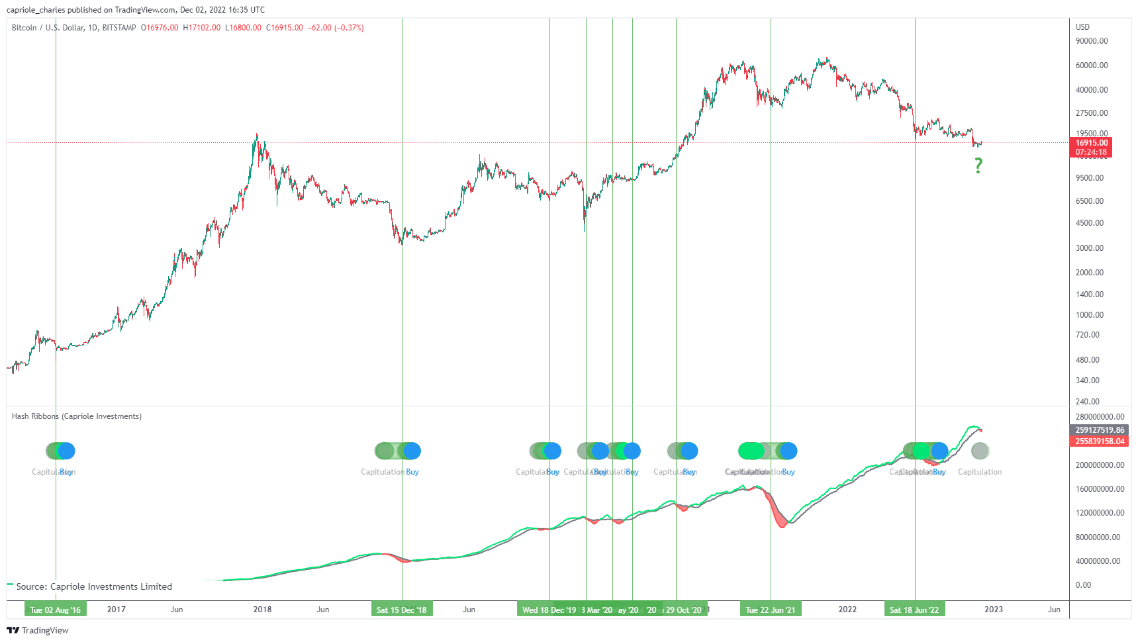
Task: Click the Hash Ribbons (Capriole Investments) indicator title
Action: [x=77, y=416]
